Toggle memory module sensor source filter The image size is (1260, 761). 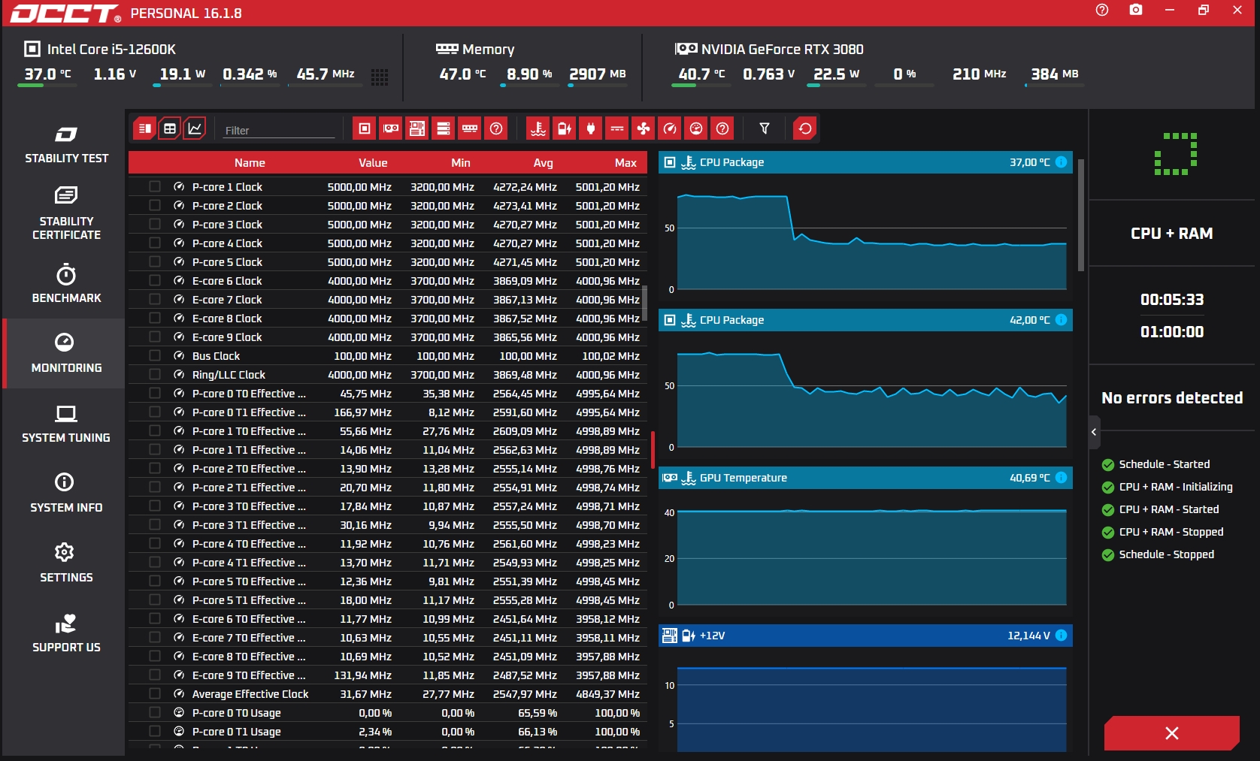click(470, 128)
